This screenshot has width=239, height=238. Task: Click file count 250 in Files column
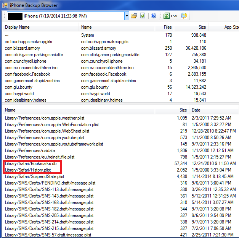pyautogui.click(x=168, y=48)
